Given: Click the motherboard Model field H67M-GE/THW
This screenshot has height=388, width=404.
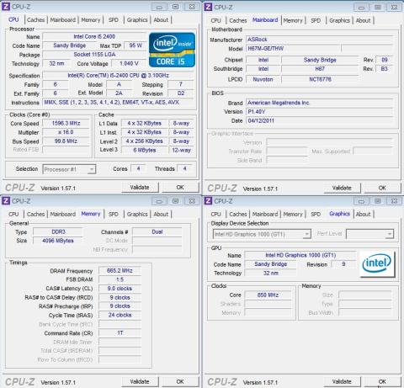Looking at the screenshot, I should click(293, 48).
